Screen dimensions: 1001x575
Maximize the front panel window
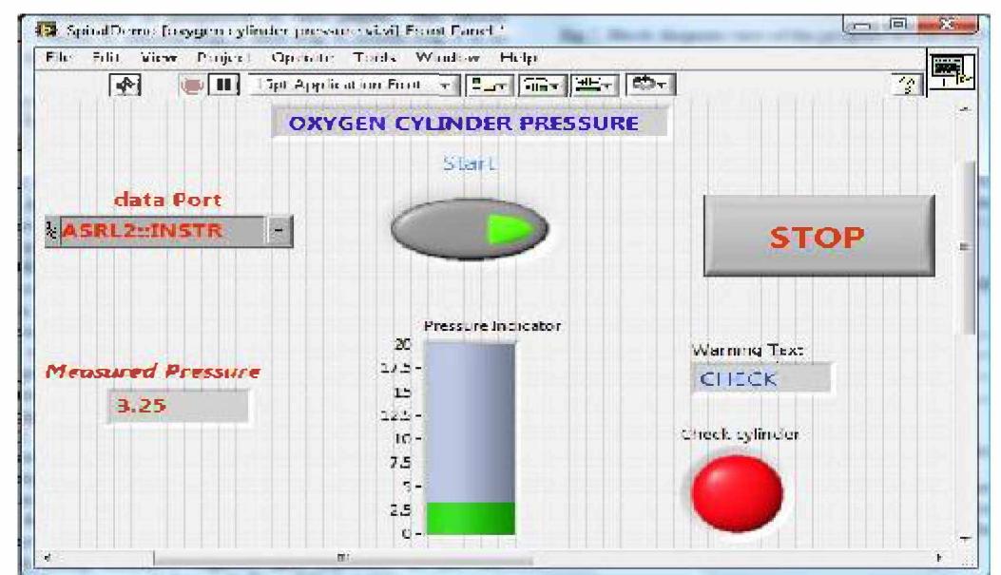897,25
